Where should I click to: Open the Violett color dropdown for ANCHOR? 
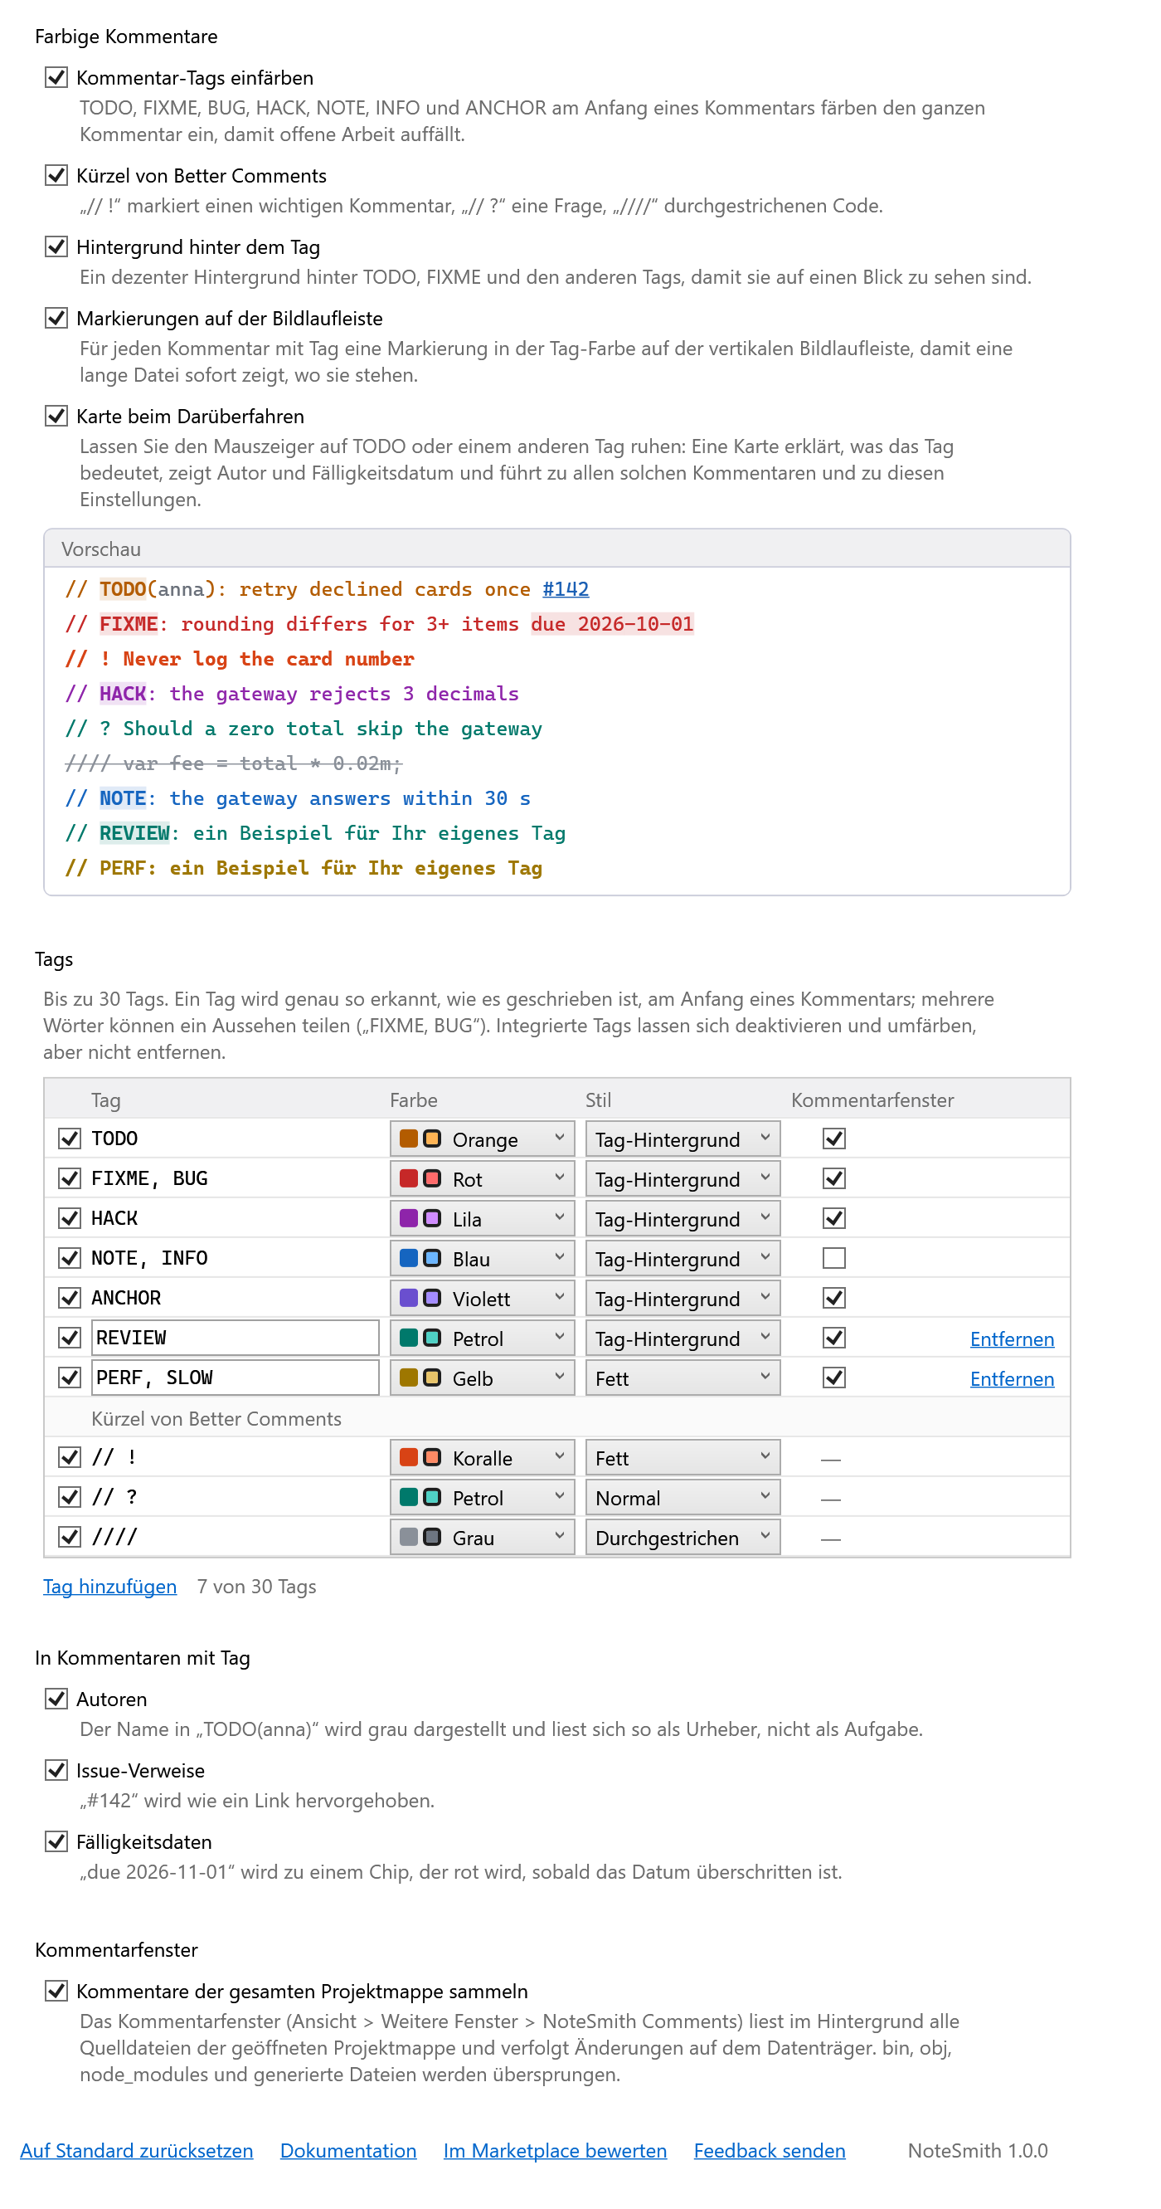[483, 1299]
